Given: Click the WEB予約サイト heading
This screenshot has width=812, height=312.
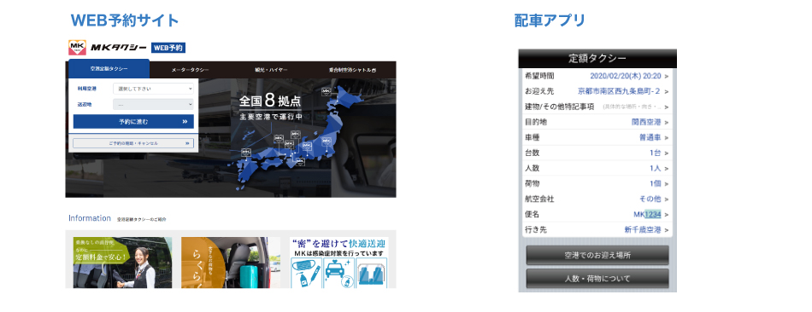Looking at the screenshot, I should (x=125, y=20).
